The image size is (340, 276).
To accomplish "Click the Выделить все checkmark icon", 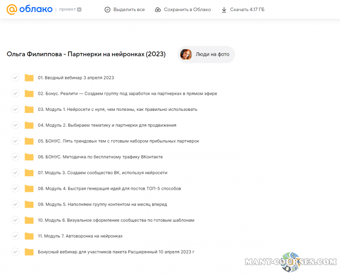I will click(x=108, y=9).
